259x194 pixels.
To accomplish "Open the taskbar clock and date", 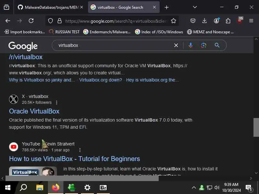I will (231, 188).
